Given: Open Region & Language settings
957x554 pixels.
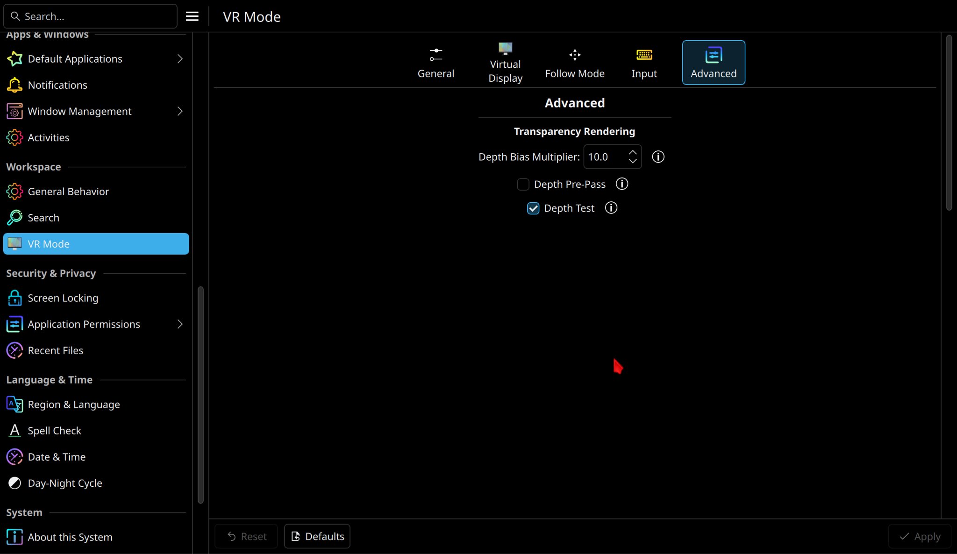Looking at the screenshot, I should click(73, 405).
